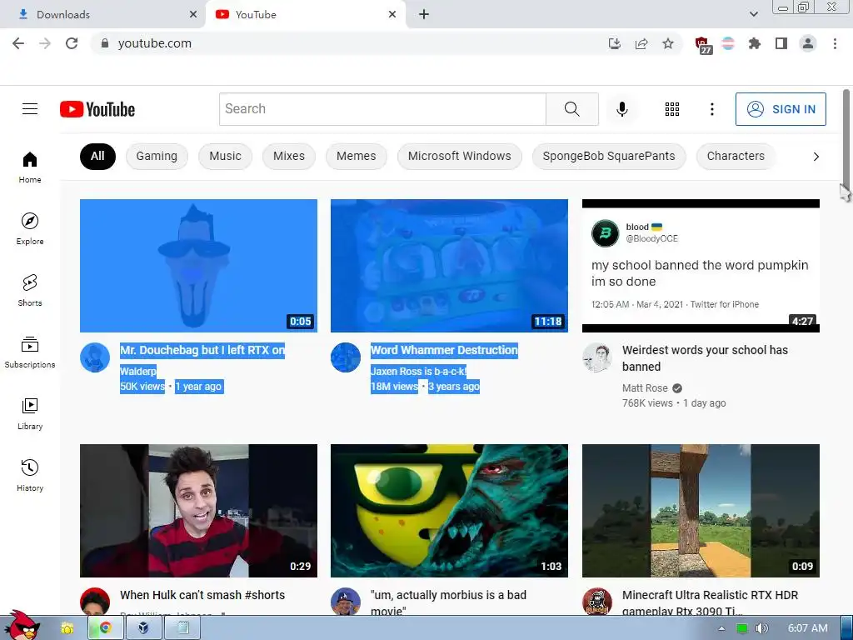Go to Home in the sidebar
The width and height of the screenshot is (853, 640).
click(30, 167)
